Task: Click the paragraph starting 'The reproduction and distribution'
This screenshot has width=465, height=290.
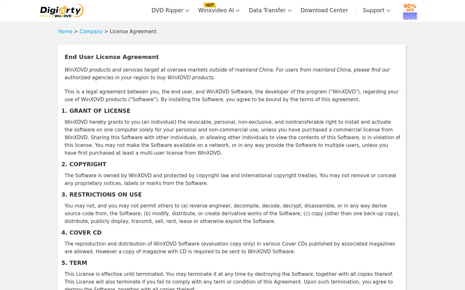Action: (x=230, y=248)
